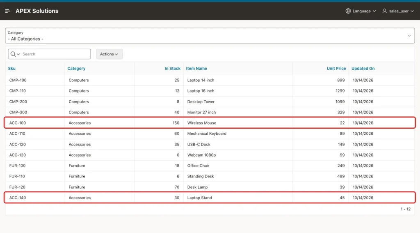
Task: Select the ACC-120 cell
Action: pyautogui.click(x=35, y=144)
